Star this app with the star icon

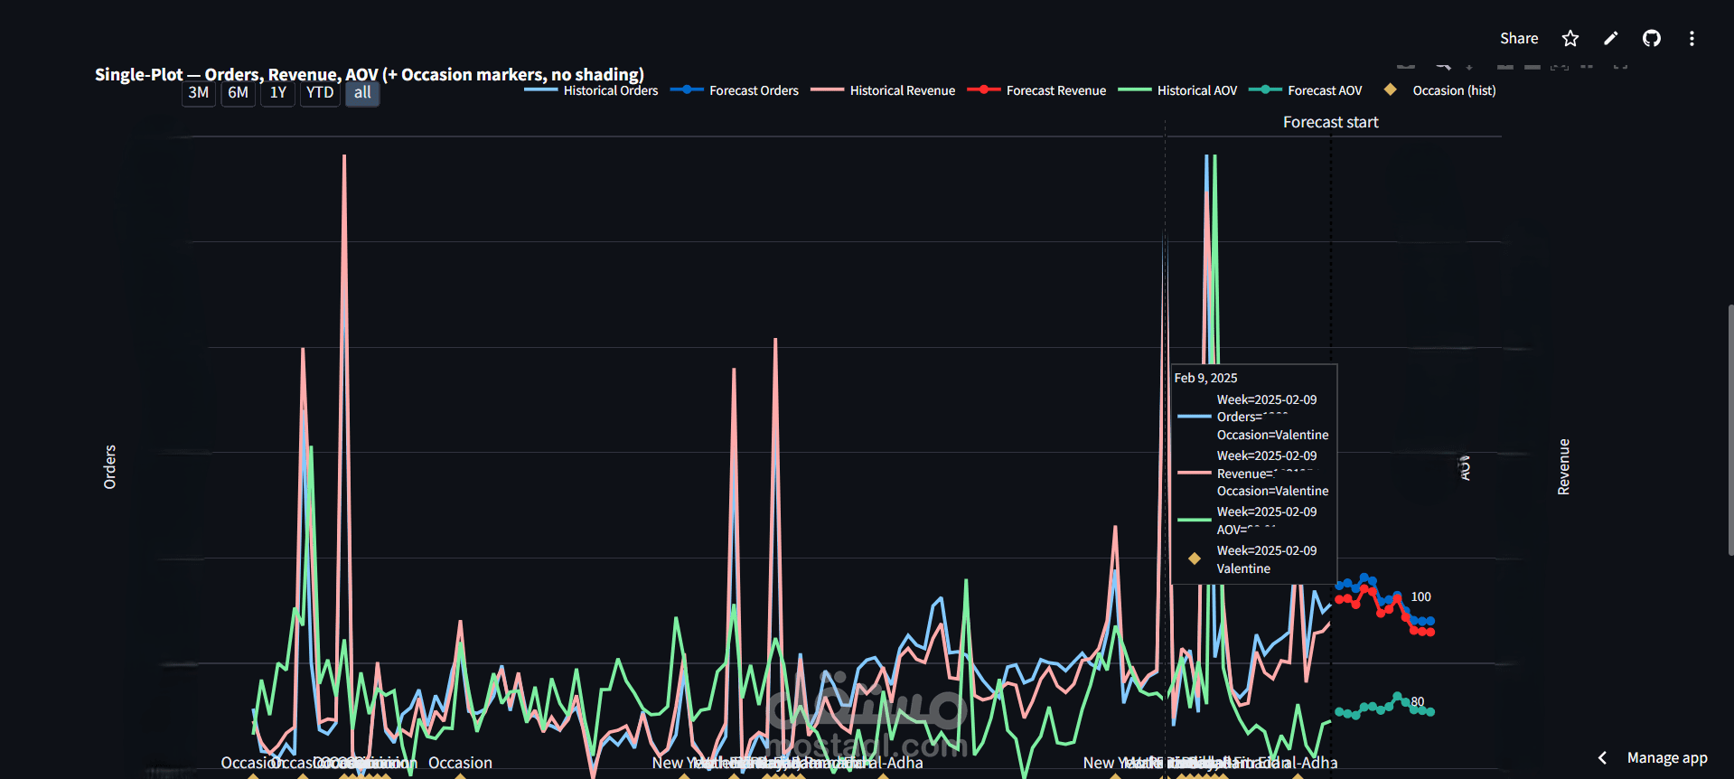point(1570,38)
